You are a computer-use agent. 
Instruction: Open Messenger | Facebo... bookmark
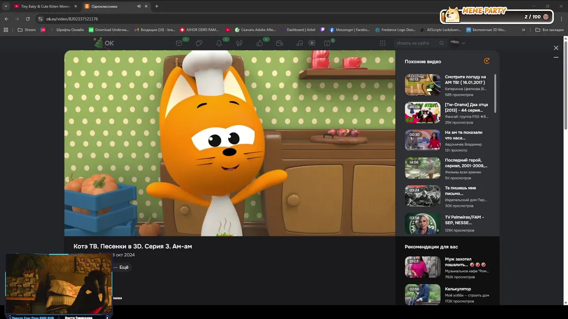(x=350, y=30)
